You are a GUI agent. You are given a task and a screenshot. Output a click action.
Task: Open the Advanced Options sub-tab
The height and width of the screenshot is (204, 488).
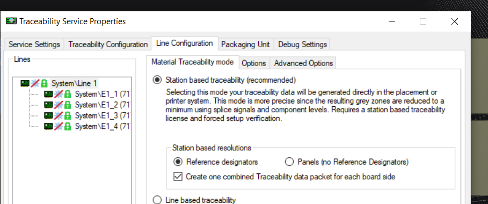pos(303,63)
